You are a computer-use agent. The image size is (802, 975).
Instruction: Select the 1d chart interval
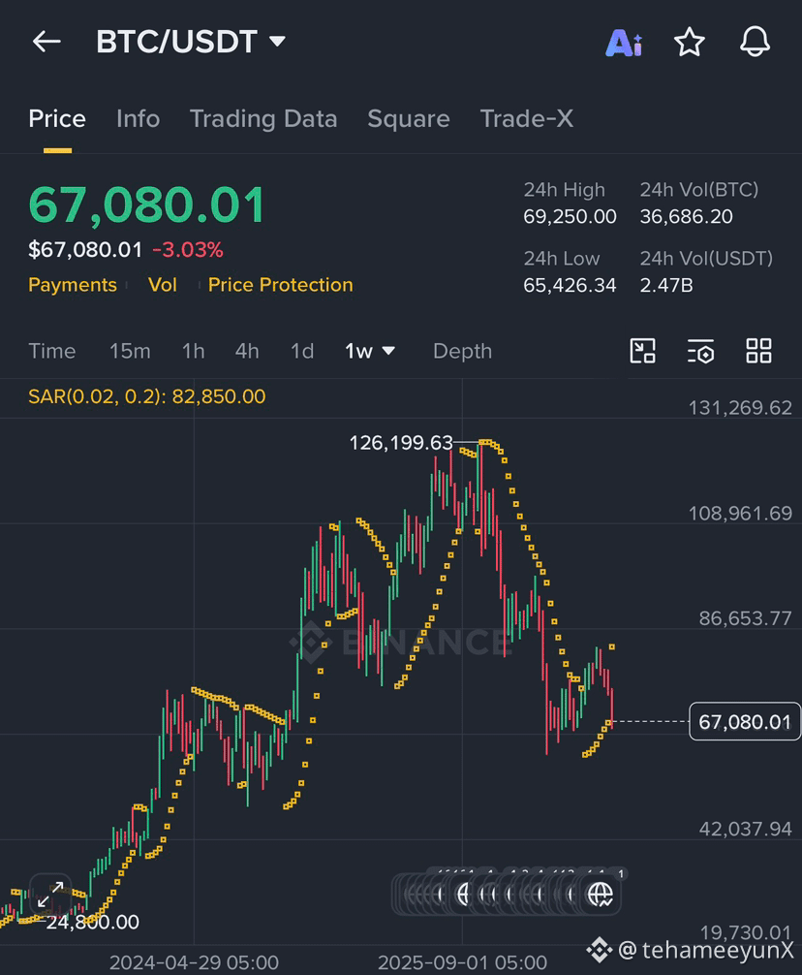coord(302,351)
